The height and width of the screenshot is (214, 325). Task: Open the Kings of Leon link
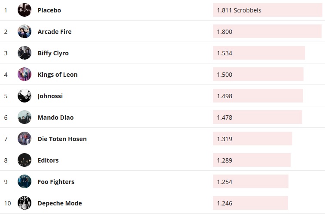[x=58, y=75]
